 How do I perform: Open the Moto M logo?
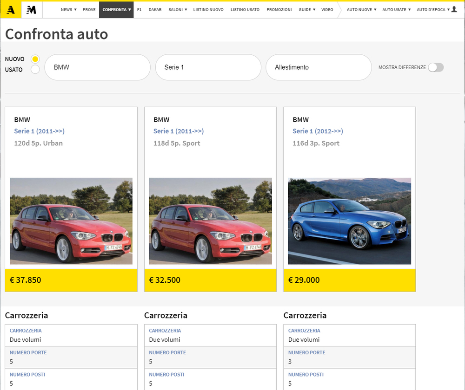coord(32,10)
